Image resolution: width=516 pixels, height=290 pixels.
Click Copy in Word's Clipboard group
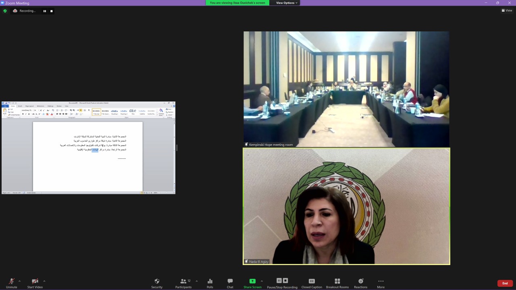pos(11,112)
